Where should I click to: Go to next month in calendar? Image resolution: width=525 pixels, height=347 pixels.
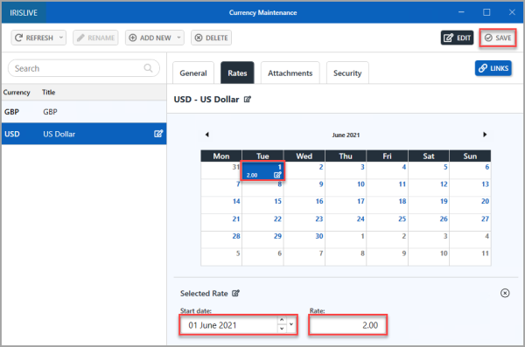[485, 135]
